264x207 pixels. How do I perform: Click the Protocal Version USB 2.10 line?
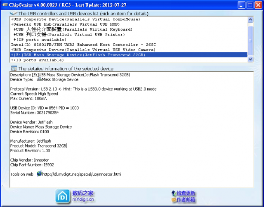[x=83, y=89]
